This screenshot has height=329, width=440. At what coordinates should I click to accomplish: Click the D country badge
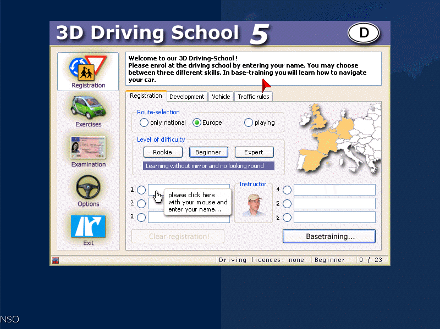point(364,33)
